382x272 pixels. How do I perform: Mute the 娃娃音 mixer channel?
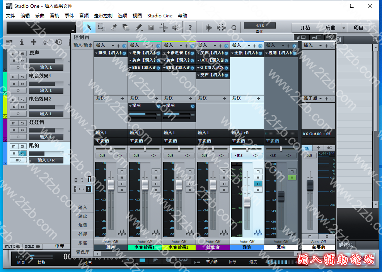(x=223, y=172)
